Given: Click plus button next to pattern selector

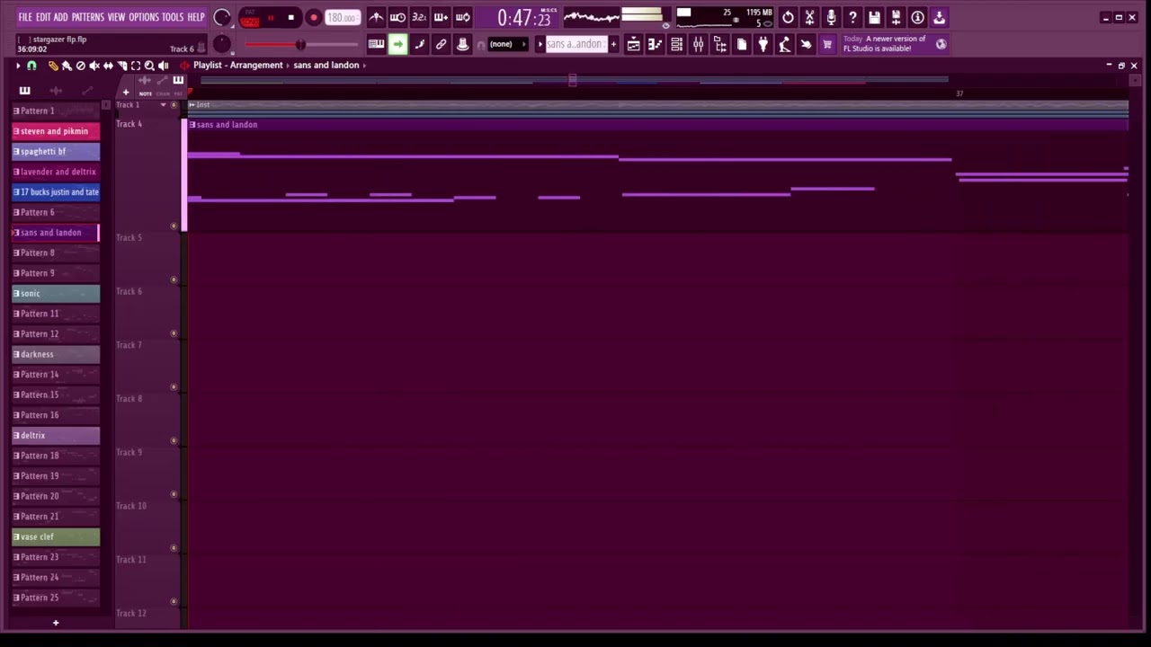Looking at the screenshot, I should pos(614,44).
